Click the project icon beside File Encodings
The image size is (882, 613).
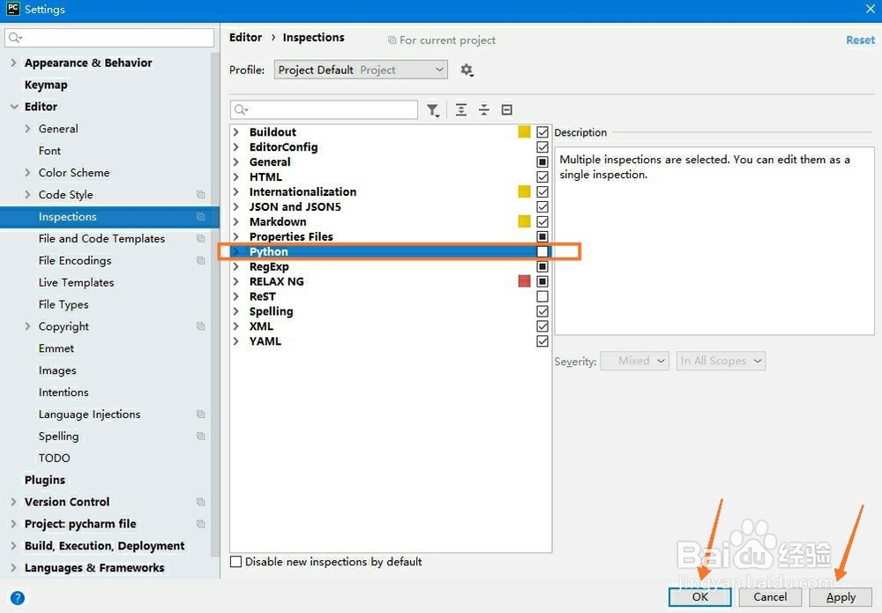pyautogui.click(x=200, y=260)
